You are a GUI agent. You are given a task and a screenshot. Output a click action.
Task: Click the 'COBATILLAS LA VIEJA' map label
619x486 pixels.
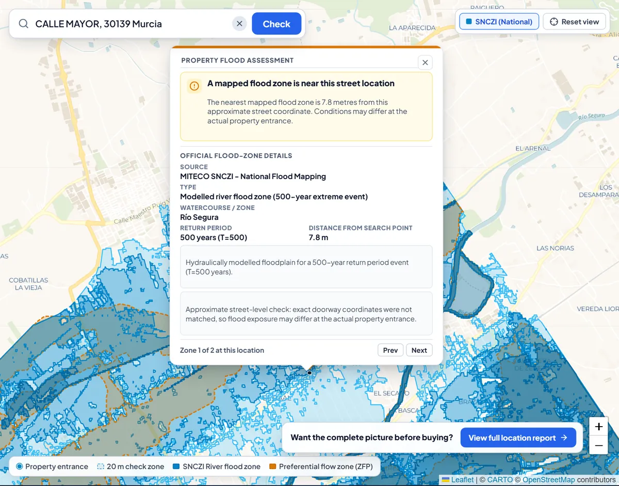tap(28, 284)
